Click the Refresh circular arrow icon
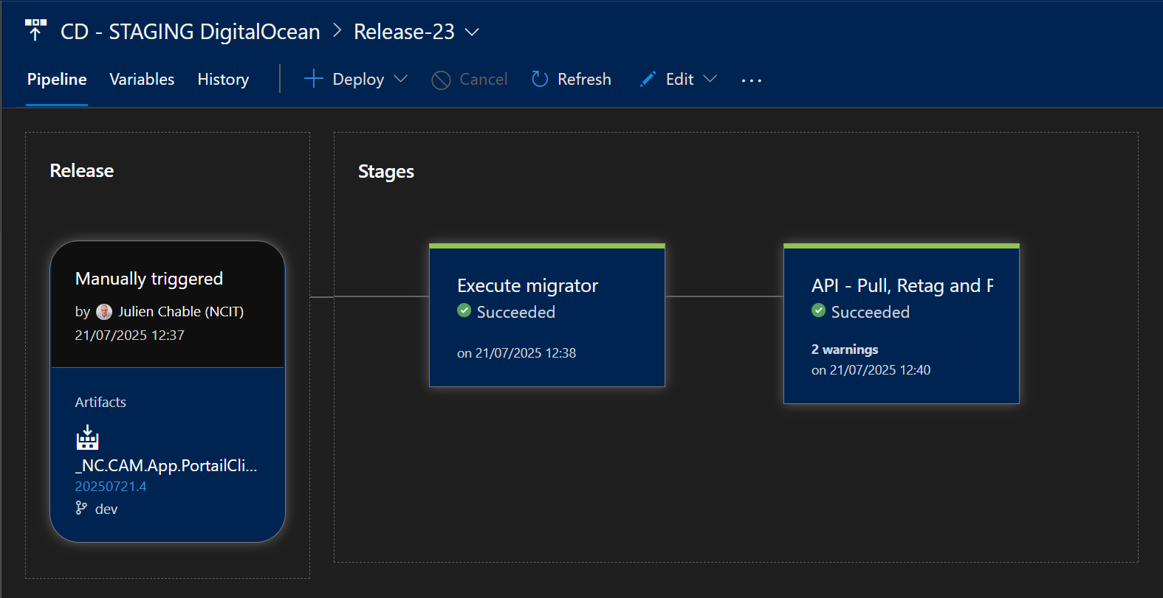Screen dimensions: 1163x598 point(540,79)
